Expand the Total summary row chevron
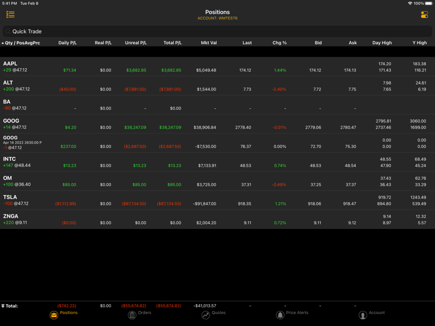 [x=3, y=306]
